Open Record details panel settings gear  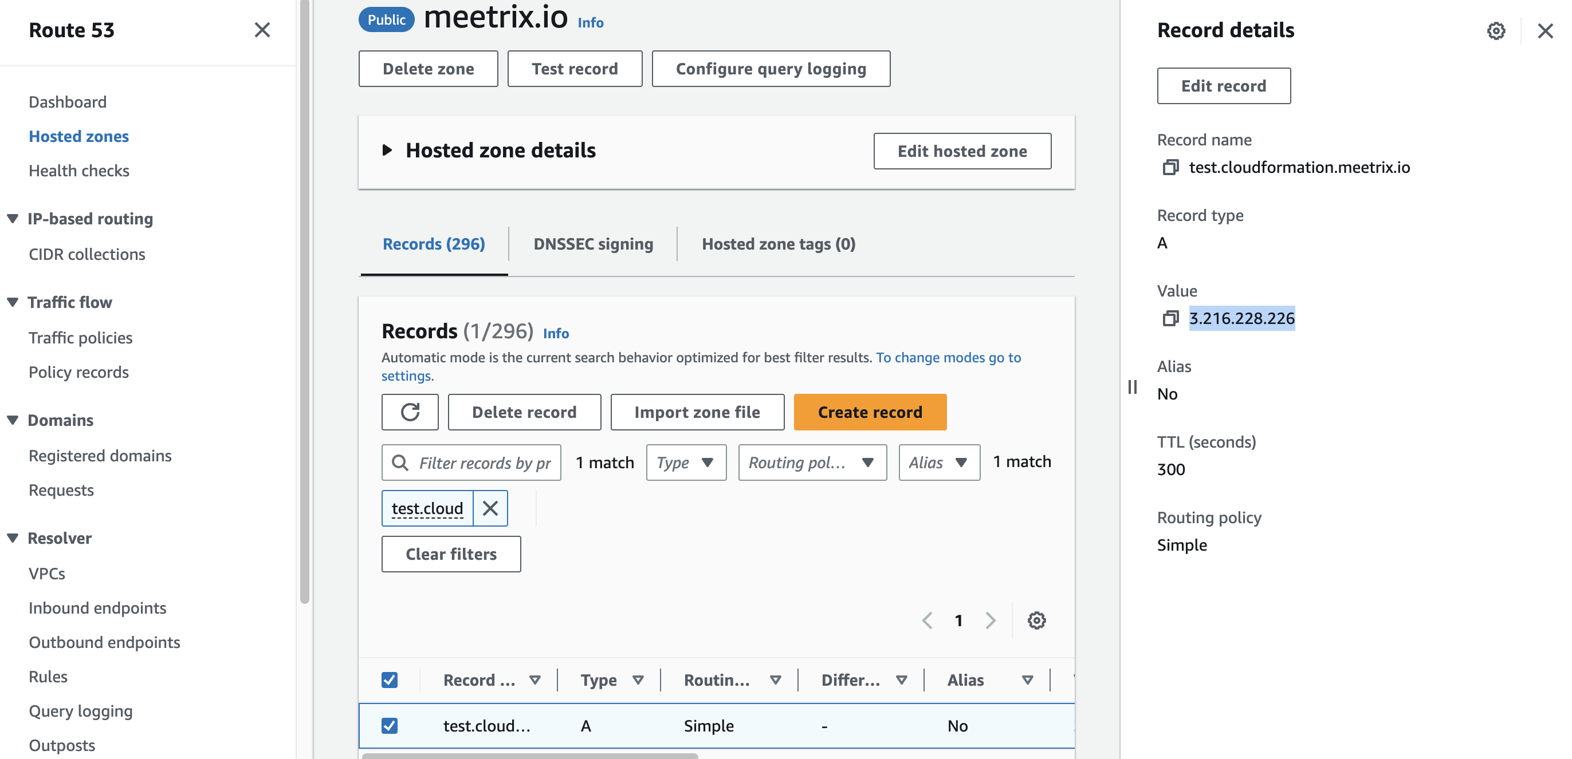tap(1496, 30)
